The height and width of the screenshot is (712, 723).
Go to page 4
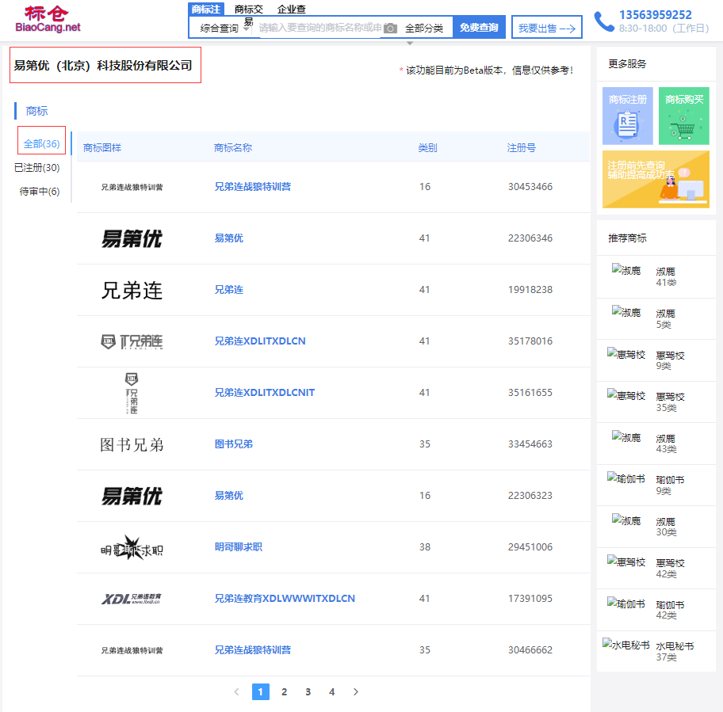[x=332, y=691]
